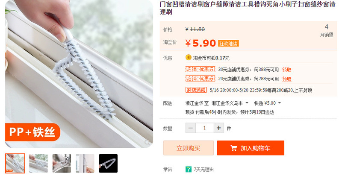Click the first 店铺优惠券 coupon tag
Screen dimensions: 342x176
pyautogui.click(x=200, y=69)
